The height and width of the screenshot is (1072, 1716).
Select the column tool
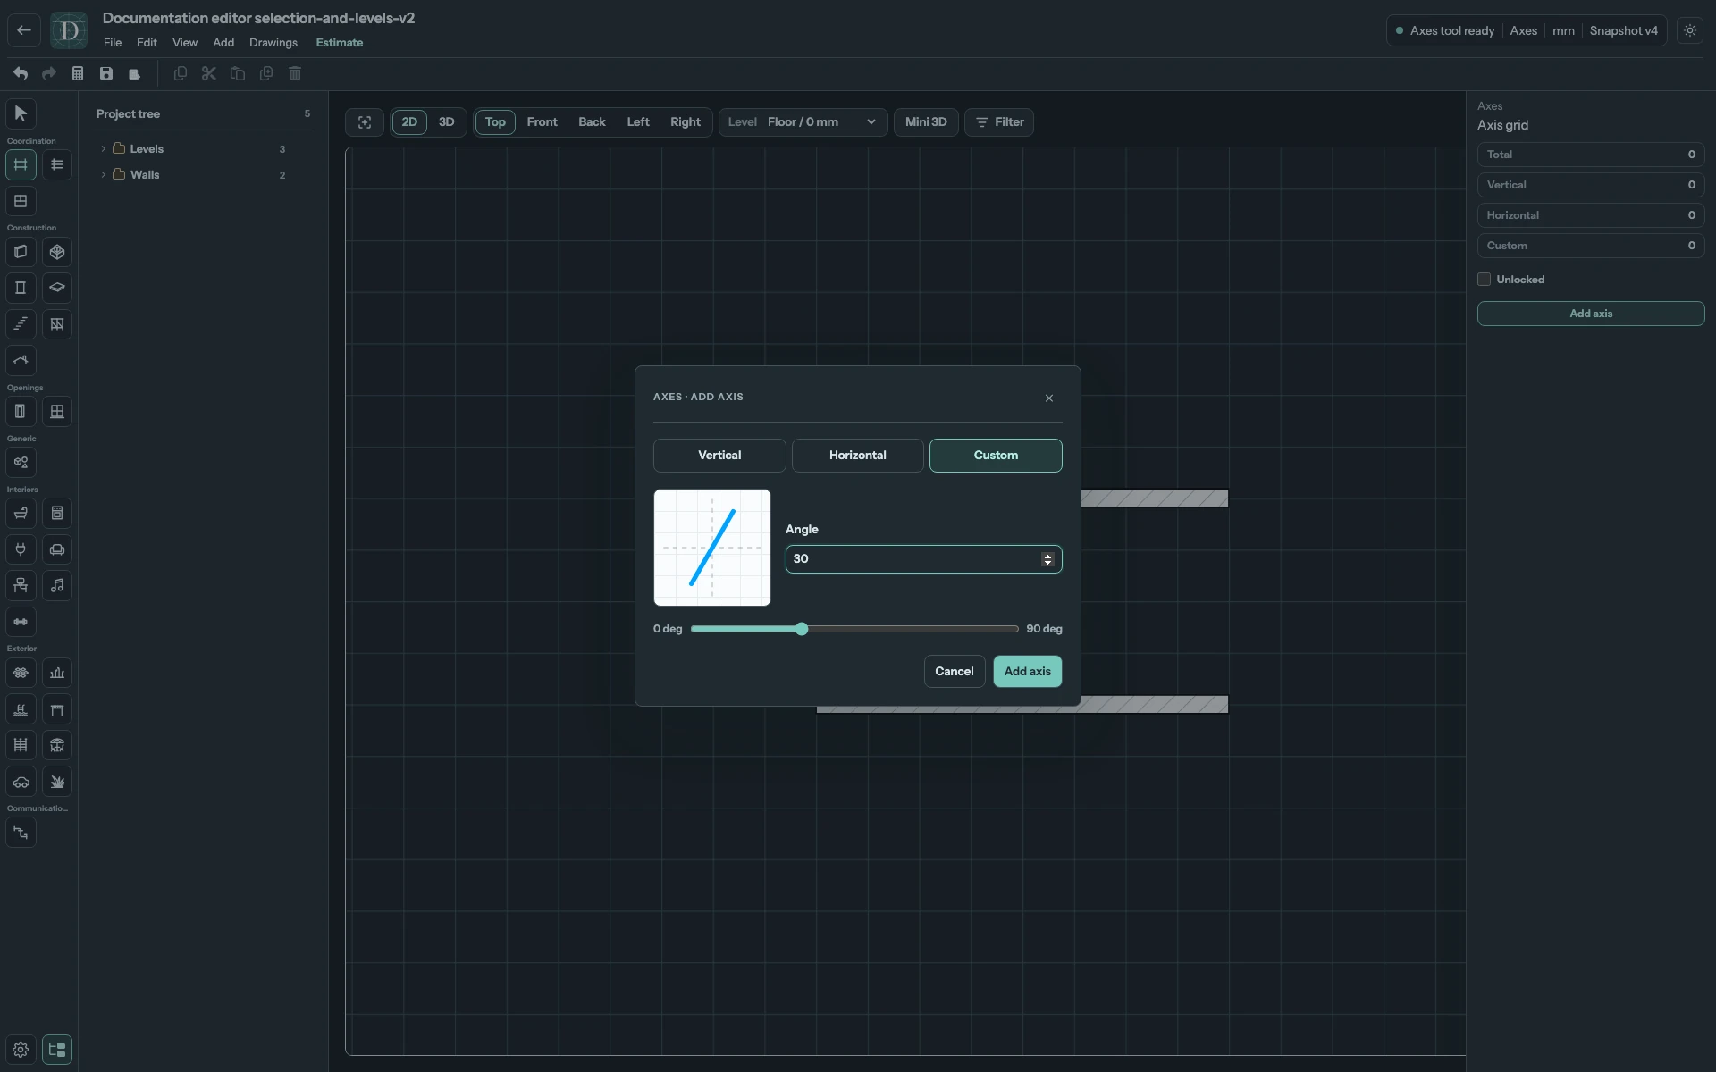click(21, 288)
